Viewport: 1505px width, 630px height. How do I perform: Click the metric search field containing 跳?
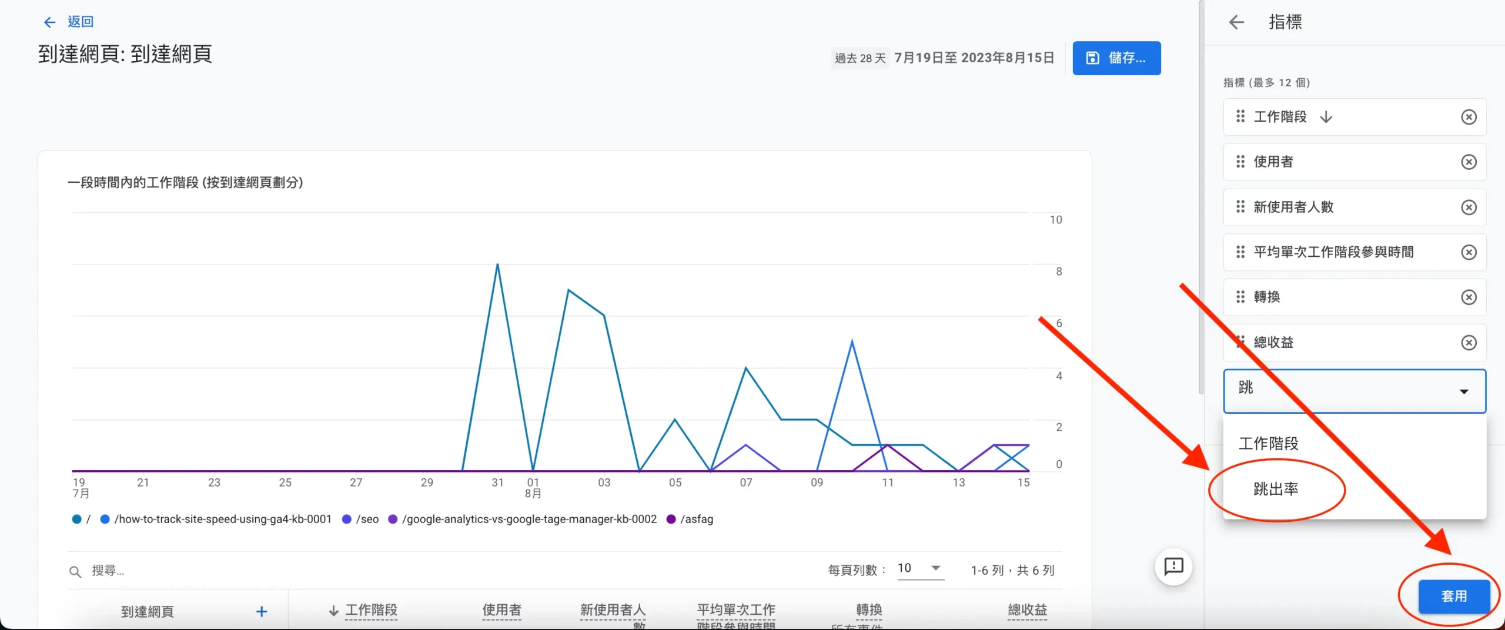1354,391
